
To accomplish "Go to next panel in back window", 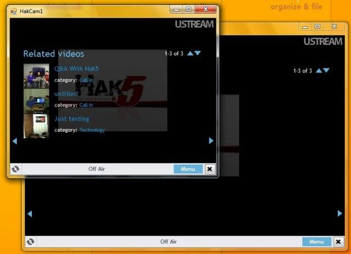I will [339, 213].
